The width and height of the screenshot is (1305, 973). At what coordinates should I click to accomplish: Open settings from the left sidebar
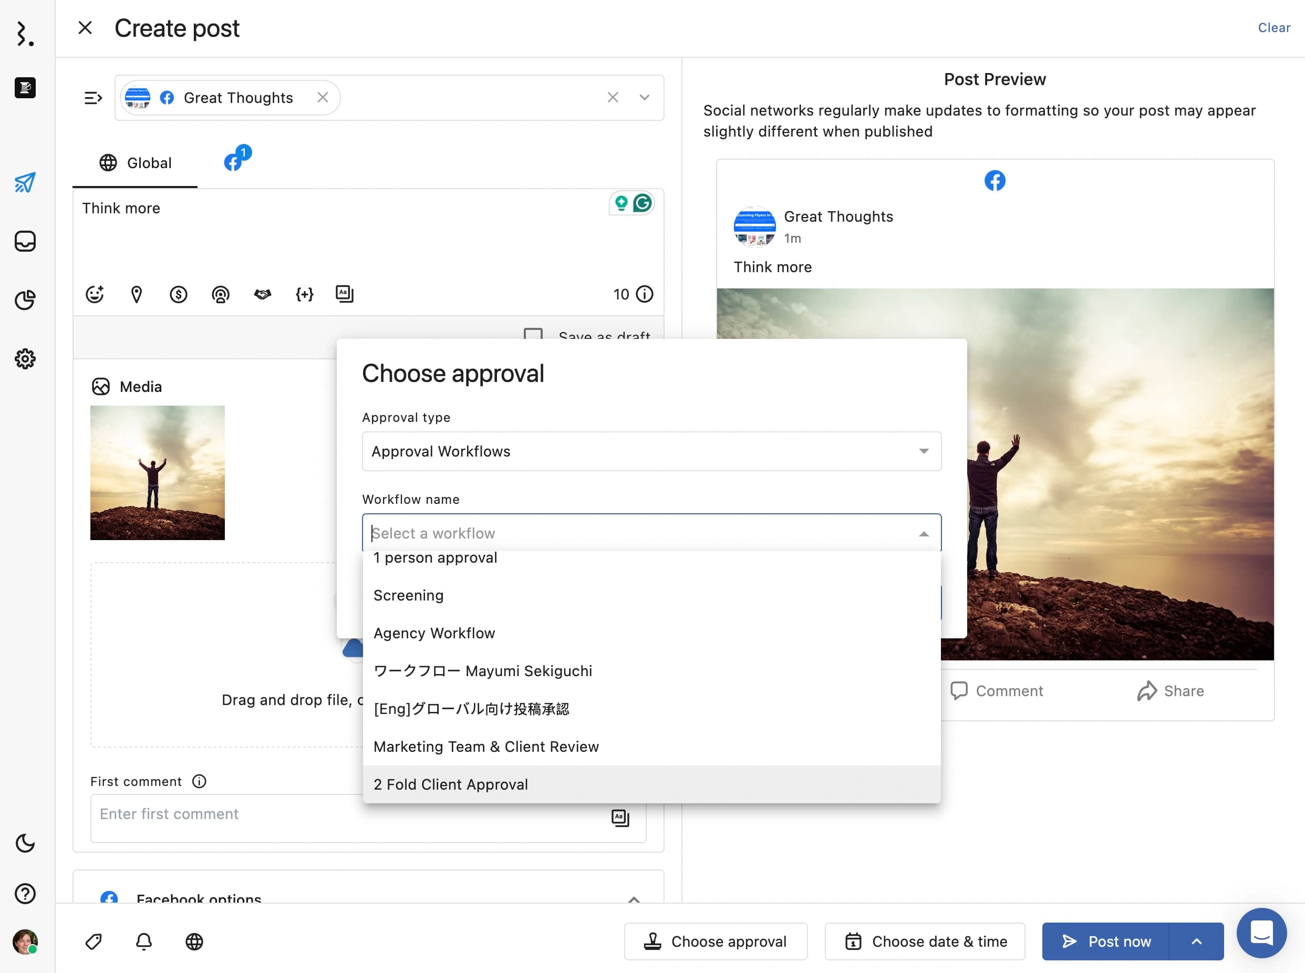point(25,359)
